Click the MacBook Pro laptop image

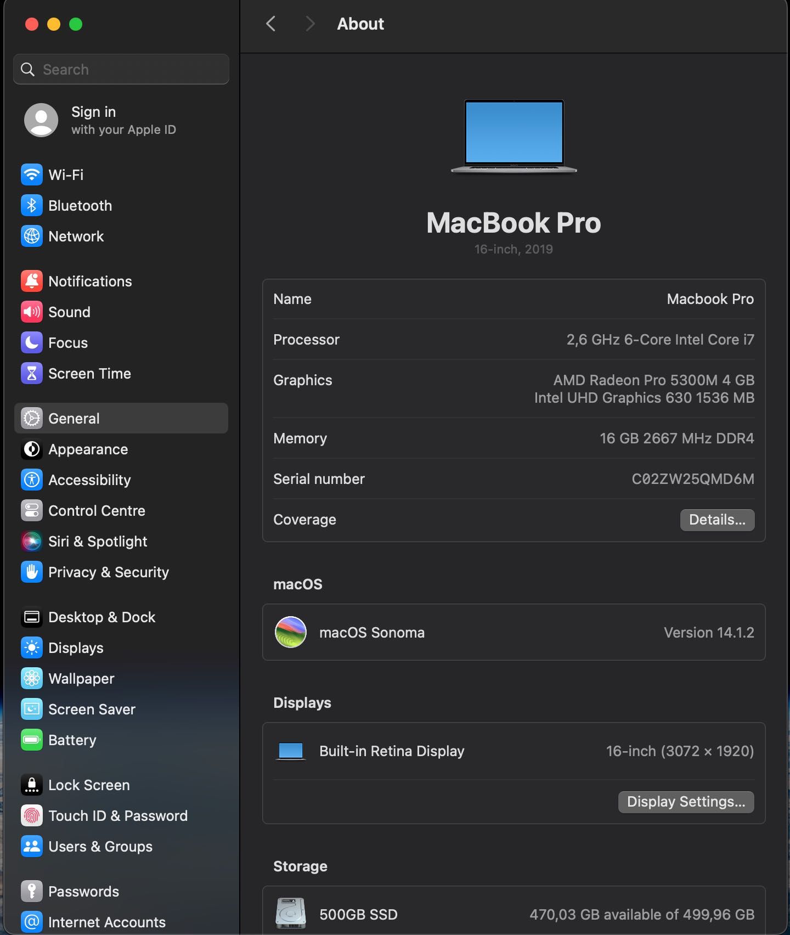tap(514, 136)
